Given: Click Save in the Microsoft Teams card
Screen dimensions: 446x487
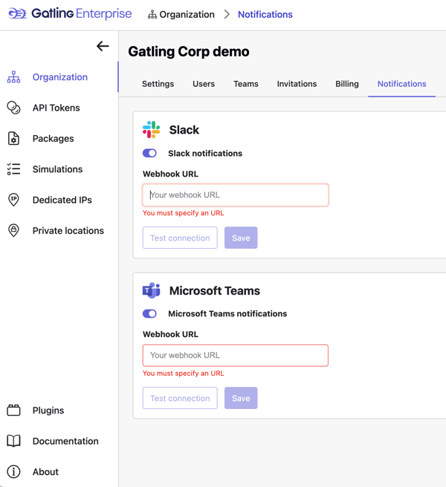Looking at the screenshot, I should (x=241, y=398).
